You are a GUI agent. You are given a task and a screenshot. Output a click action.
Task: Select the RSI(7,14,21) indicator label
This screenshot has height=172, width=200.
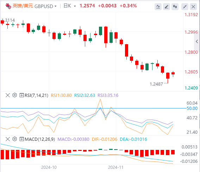36,95
